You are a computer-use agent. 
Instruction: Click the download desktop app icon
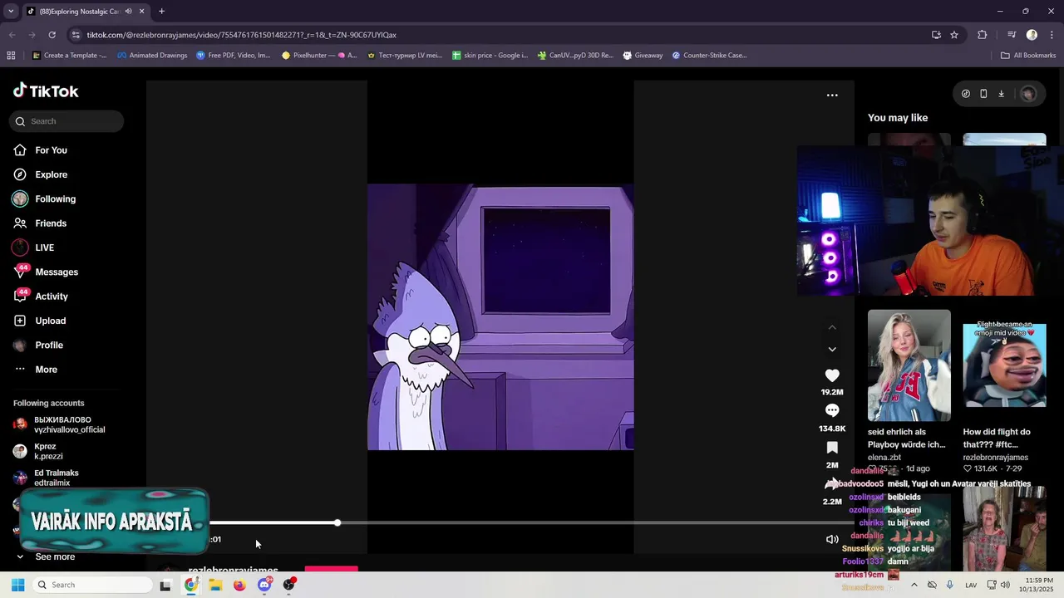click(1001, 94)
